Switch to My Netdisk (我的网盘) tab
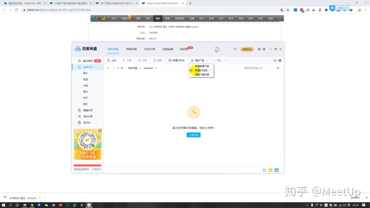The image size is (370, 208). pyautogui.click(x=113, y=49)
